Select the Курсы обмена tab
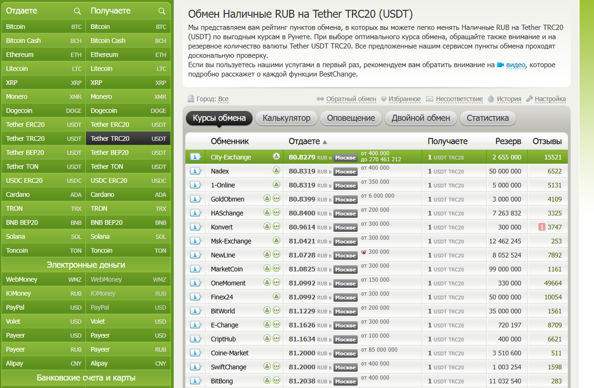 (219, 118)
